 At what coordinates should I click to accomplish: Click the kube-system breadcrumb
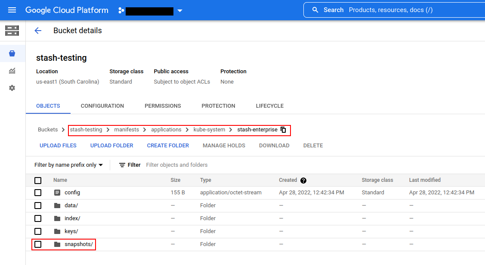coord(209,130)
